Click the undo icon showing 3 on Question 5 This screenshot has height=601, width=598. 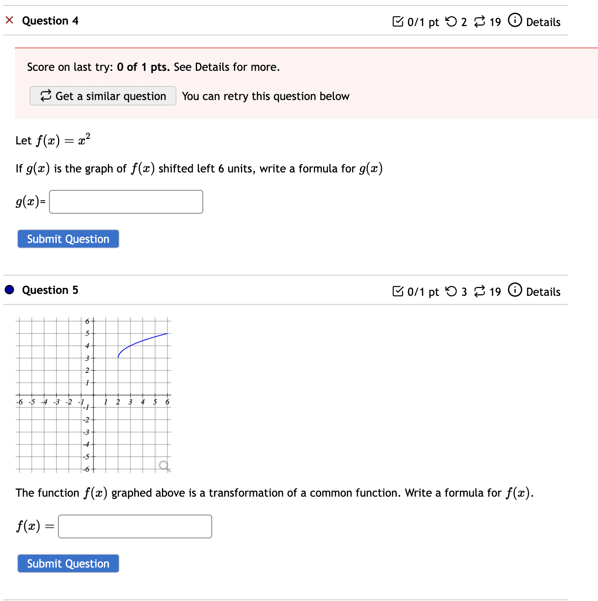pos(452,291)
